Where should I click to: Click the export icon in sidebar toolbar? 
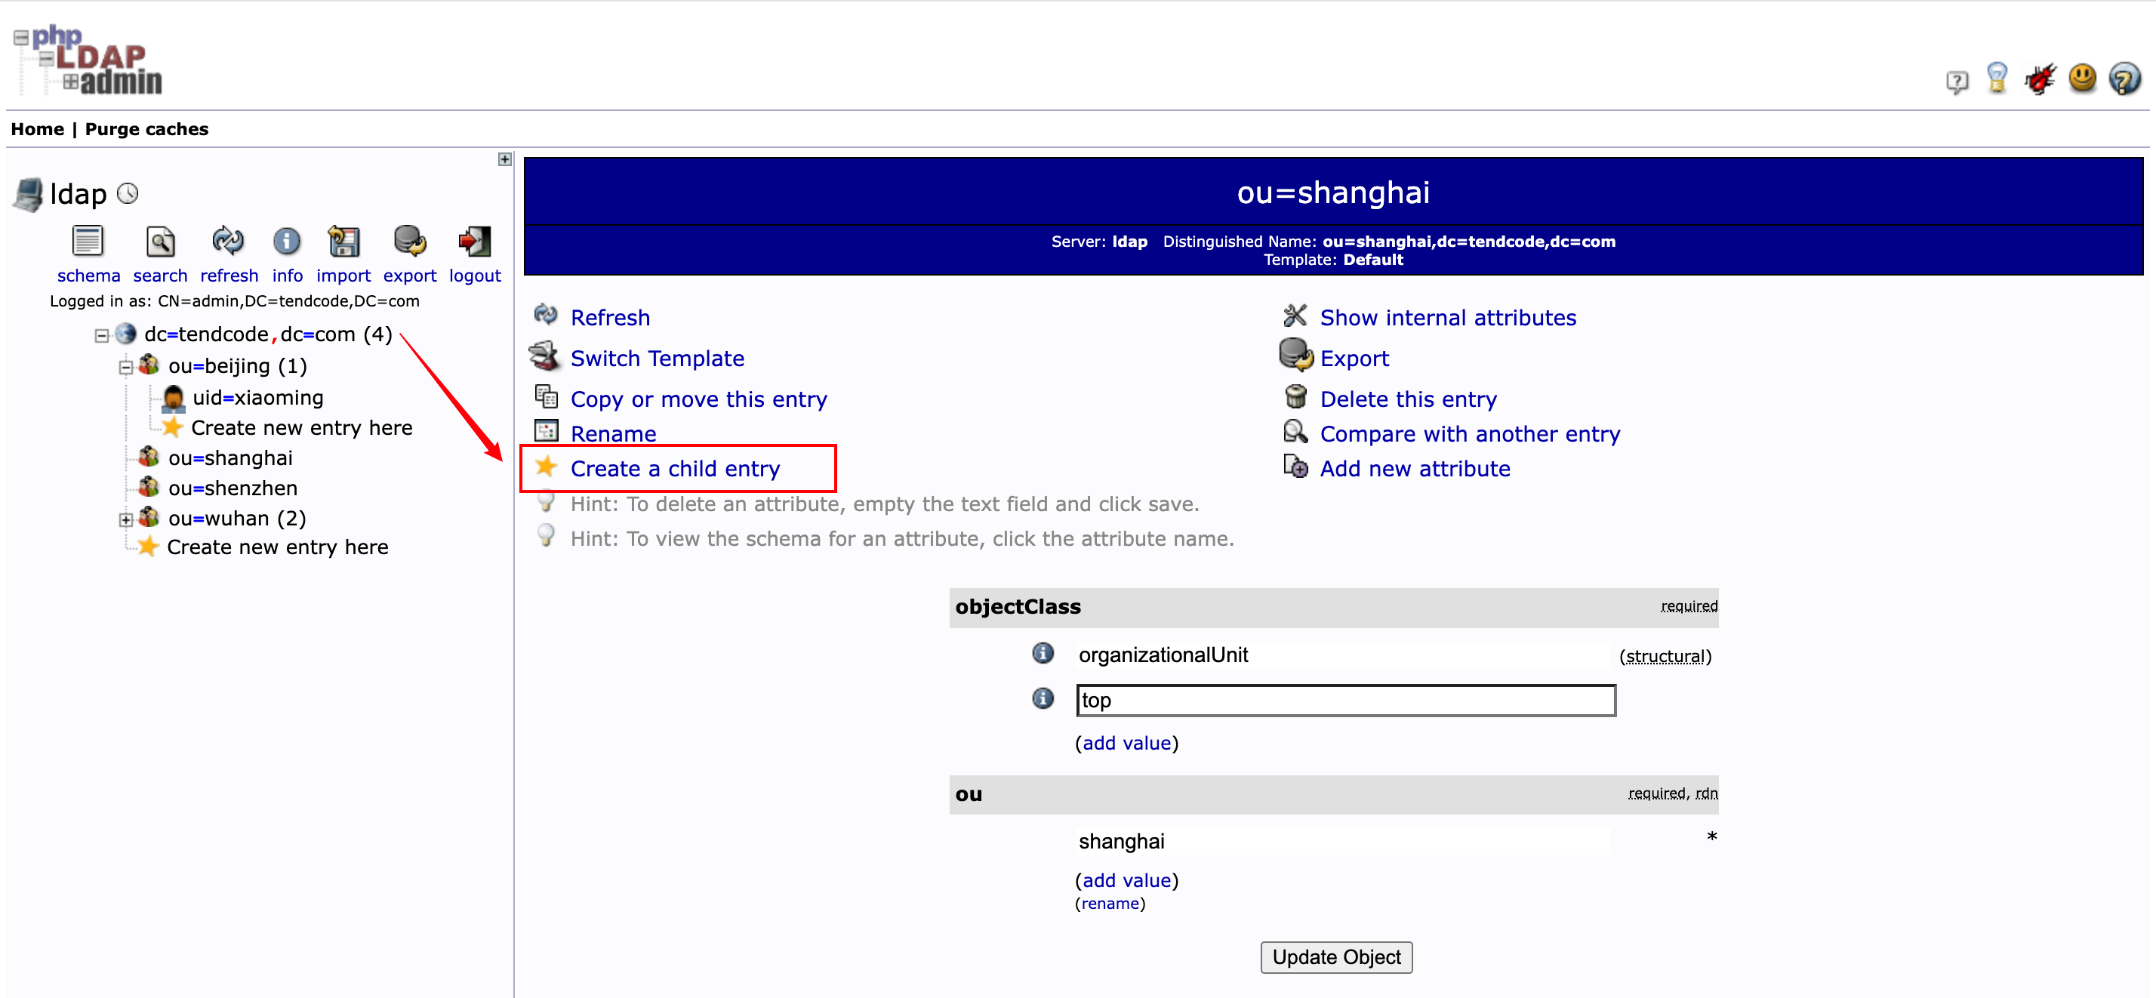coord(409,241)
